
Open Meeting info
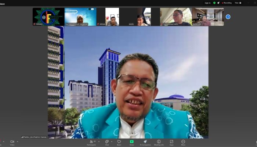click(159, 143)
